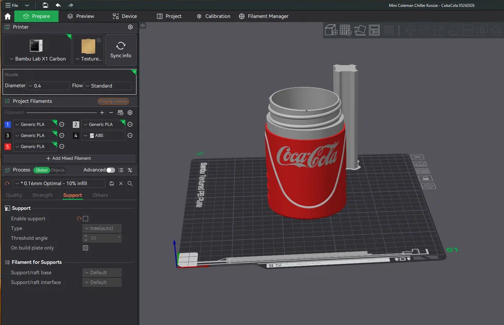Open filament 4 ABS dropdown
This screenshot has height=325, width=504.
(103, 136)
